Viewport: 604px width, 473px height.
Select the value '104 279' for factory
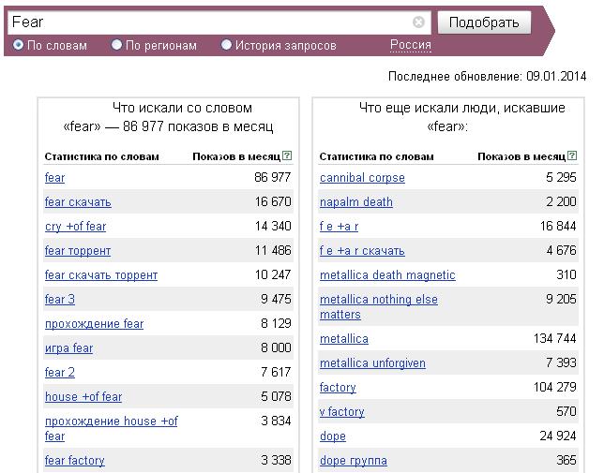[554, 387]
